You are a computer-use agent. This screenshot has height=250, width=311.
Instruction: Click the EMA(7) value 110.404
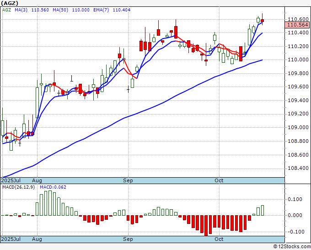122,10
